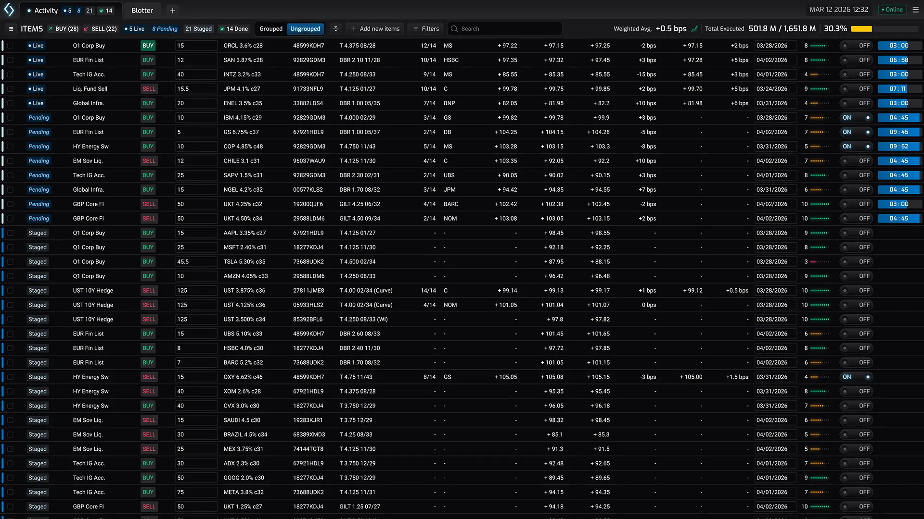The height and width of the screenshot is (519, 924).
Task: Click Add new items button
Action: (375, 29)
